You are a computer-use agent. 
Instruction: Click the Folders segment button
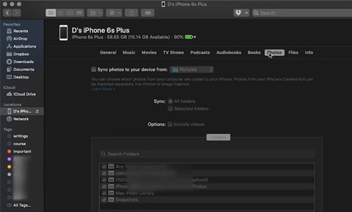coord(218,137)
